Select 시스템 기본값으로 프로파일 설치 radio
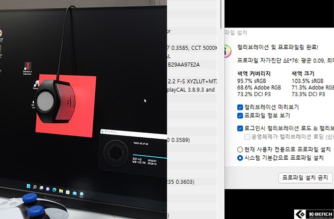 [240, 158]
